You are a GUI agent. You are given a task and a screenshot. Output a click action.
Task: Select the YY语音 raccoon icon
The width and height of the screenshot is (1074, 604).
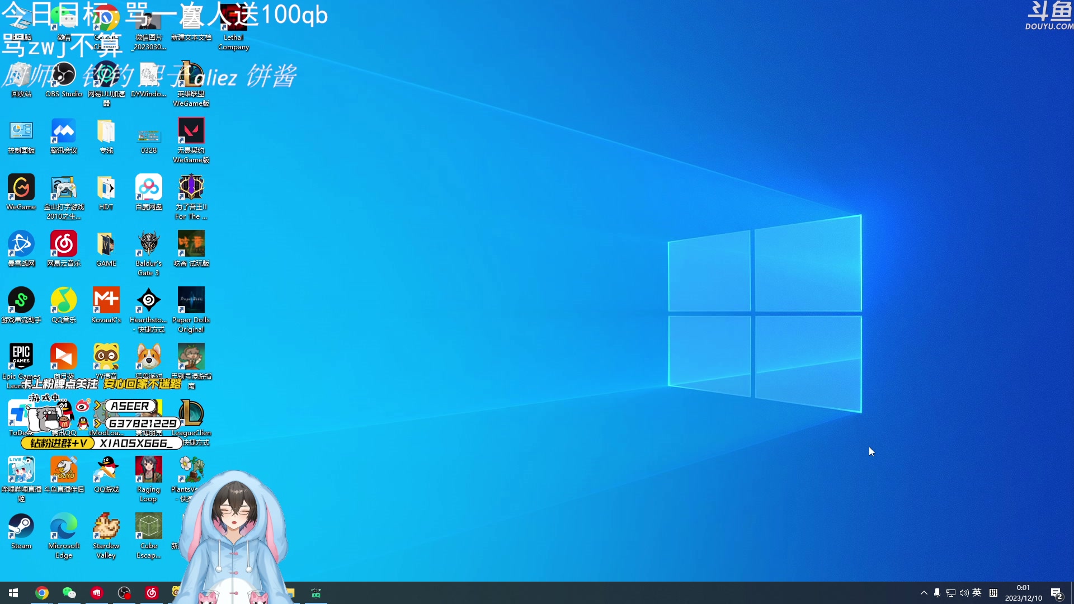[106, 362]
